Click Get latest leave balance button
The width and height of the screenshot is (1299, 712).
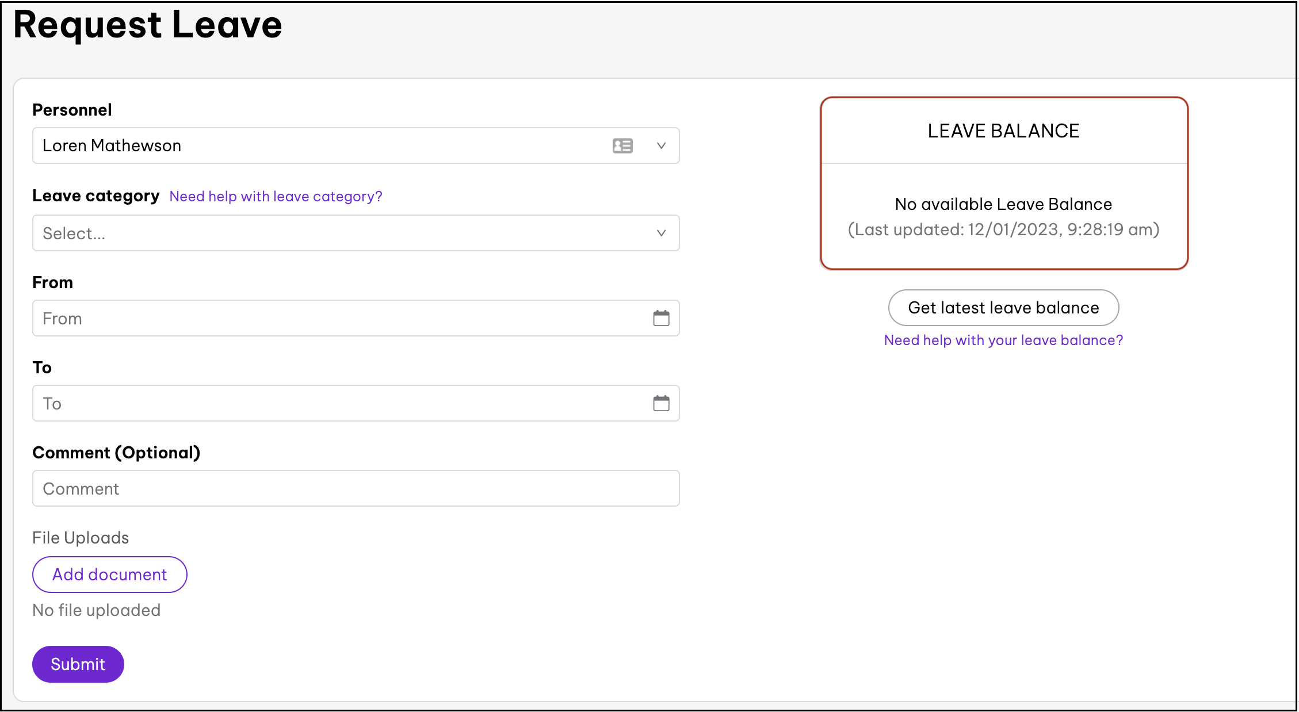tap(1003, 308)
